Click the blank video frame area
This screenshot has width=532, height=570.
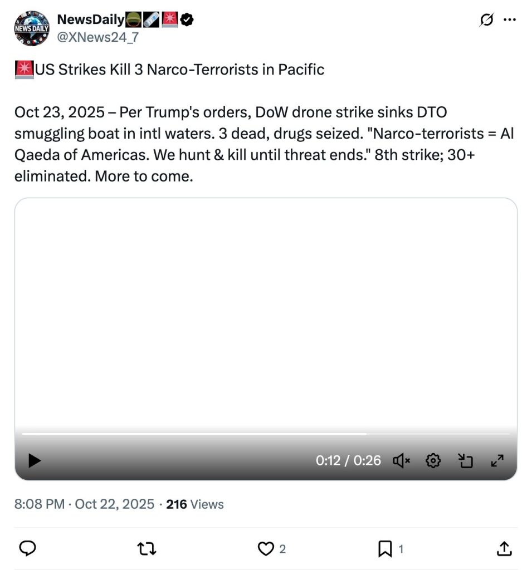(x=265, y=312)
